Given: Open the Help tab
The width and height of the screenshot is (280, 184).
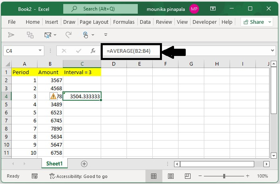Looking at the screenshot, I should click(227, 22).
